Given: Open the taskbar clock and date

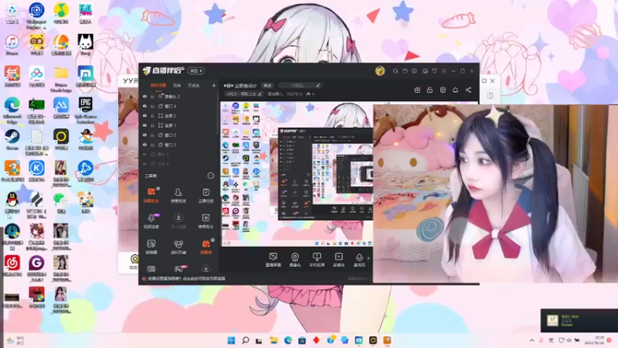Looking at the screenshot, I should click(593, 340).
